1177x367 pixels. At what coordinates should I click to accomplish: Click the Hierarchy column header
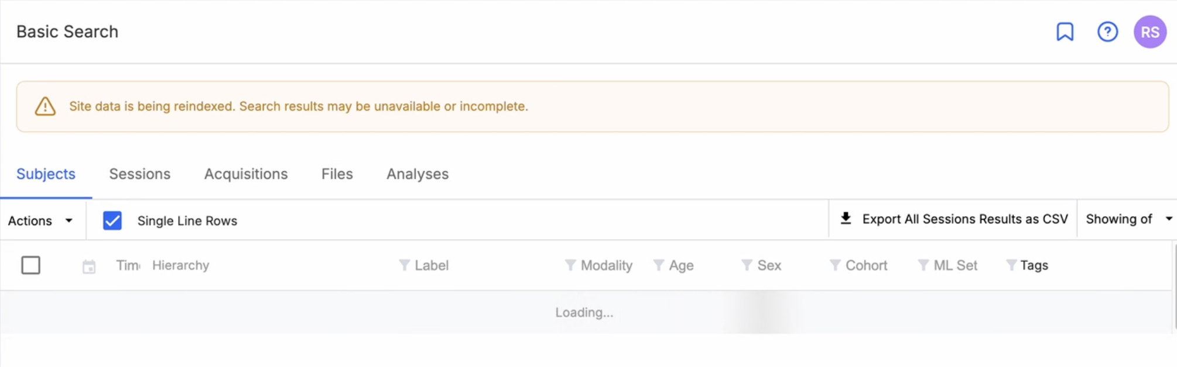(180, 265)
